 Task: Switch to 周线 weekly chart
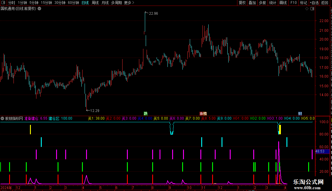[x=95, y=3]
